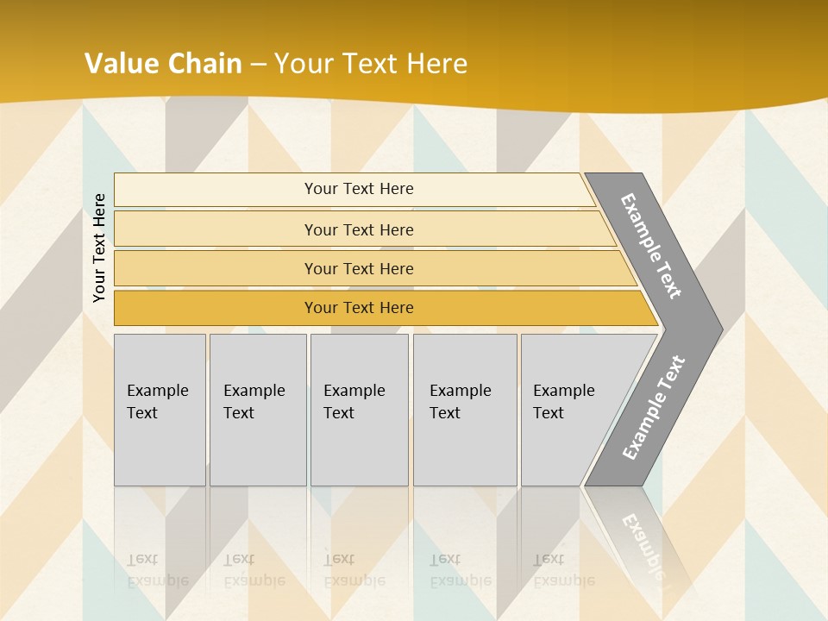828x621 pixels.
Task: Select the topmost 'Your Text Here' bar
Action: tap(359, 189)
